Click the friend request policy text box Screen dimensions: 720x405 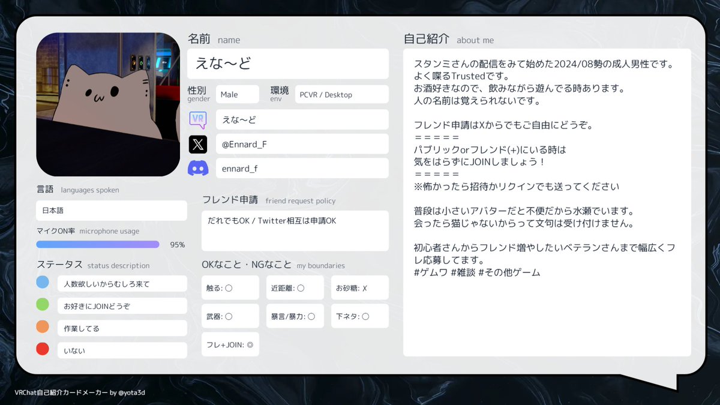[295, 231]
